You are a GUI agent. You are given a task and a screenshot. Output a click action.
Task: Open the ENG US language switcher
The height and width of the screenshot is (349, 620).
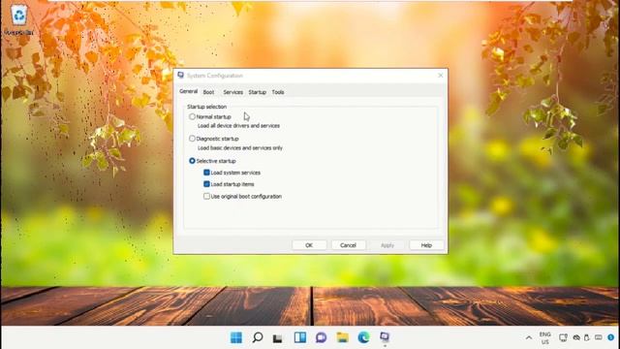545,338
